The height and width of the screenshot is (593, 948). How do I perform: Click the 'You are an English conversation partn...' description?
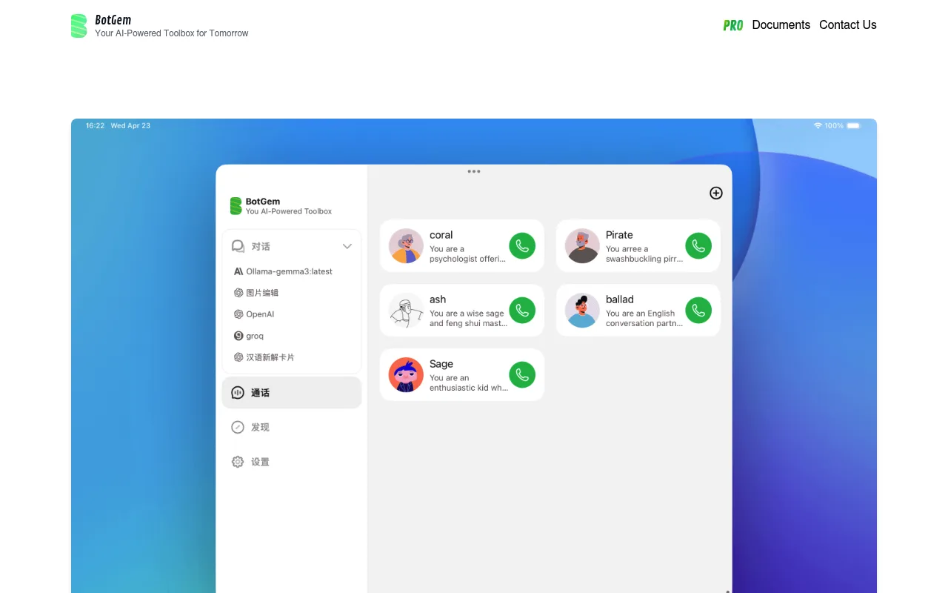(x=644, y=319)
